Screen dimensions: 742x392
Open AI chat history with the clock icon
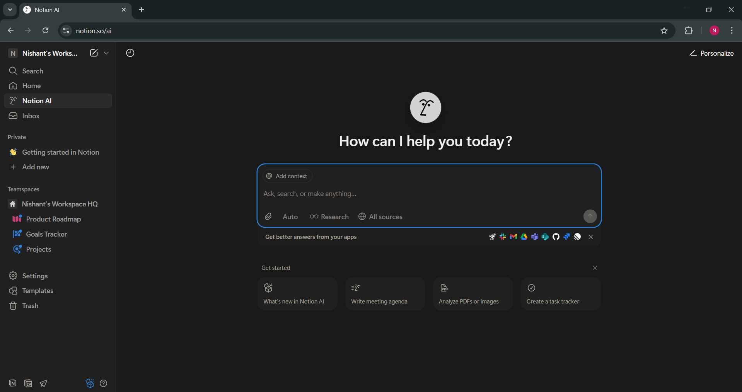point(130,53)
